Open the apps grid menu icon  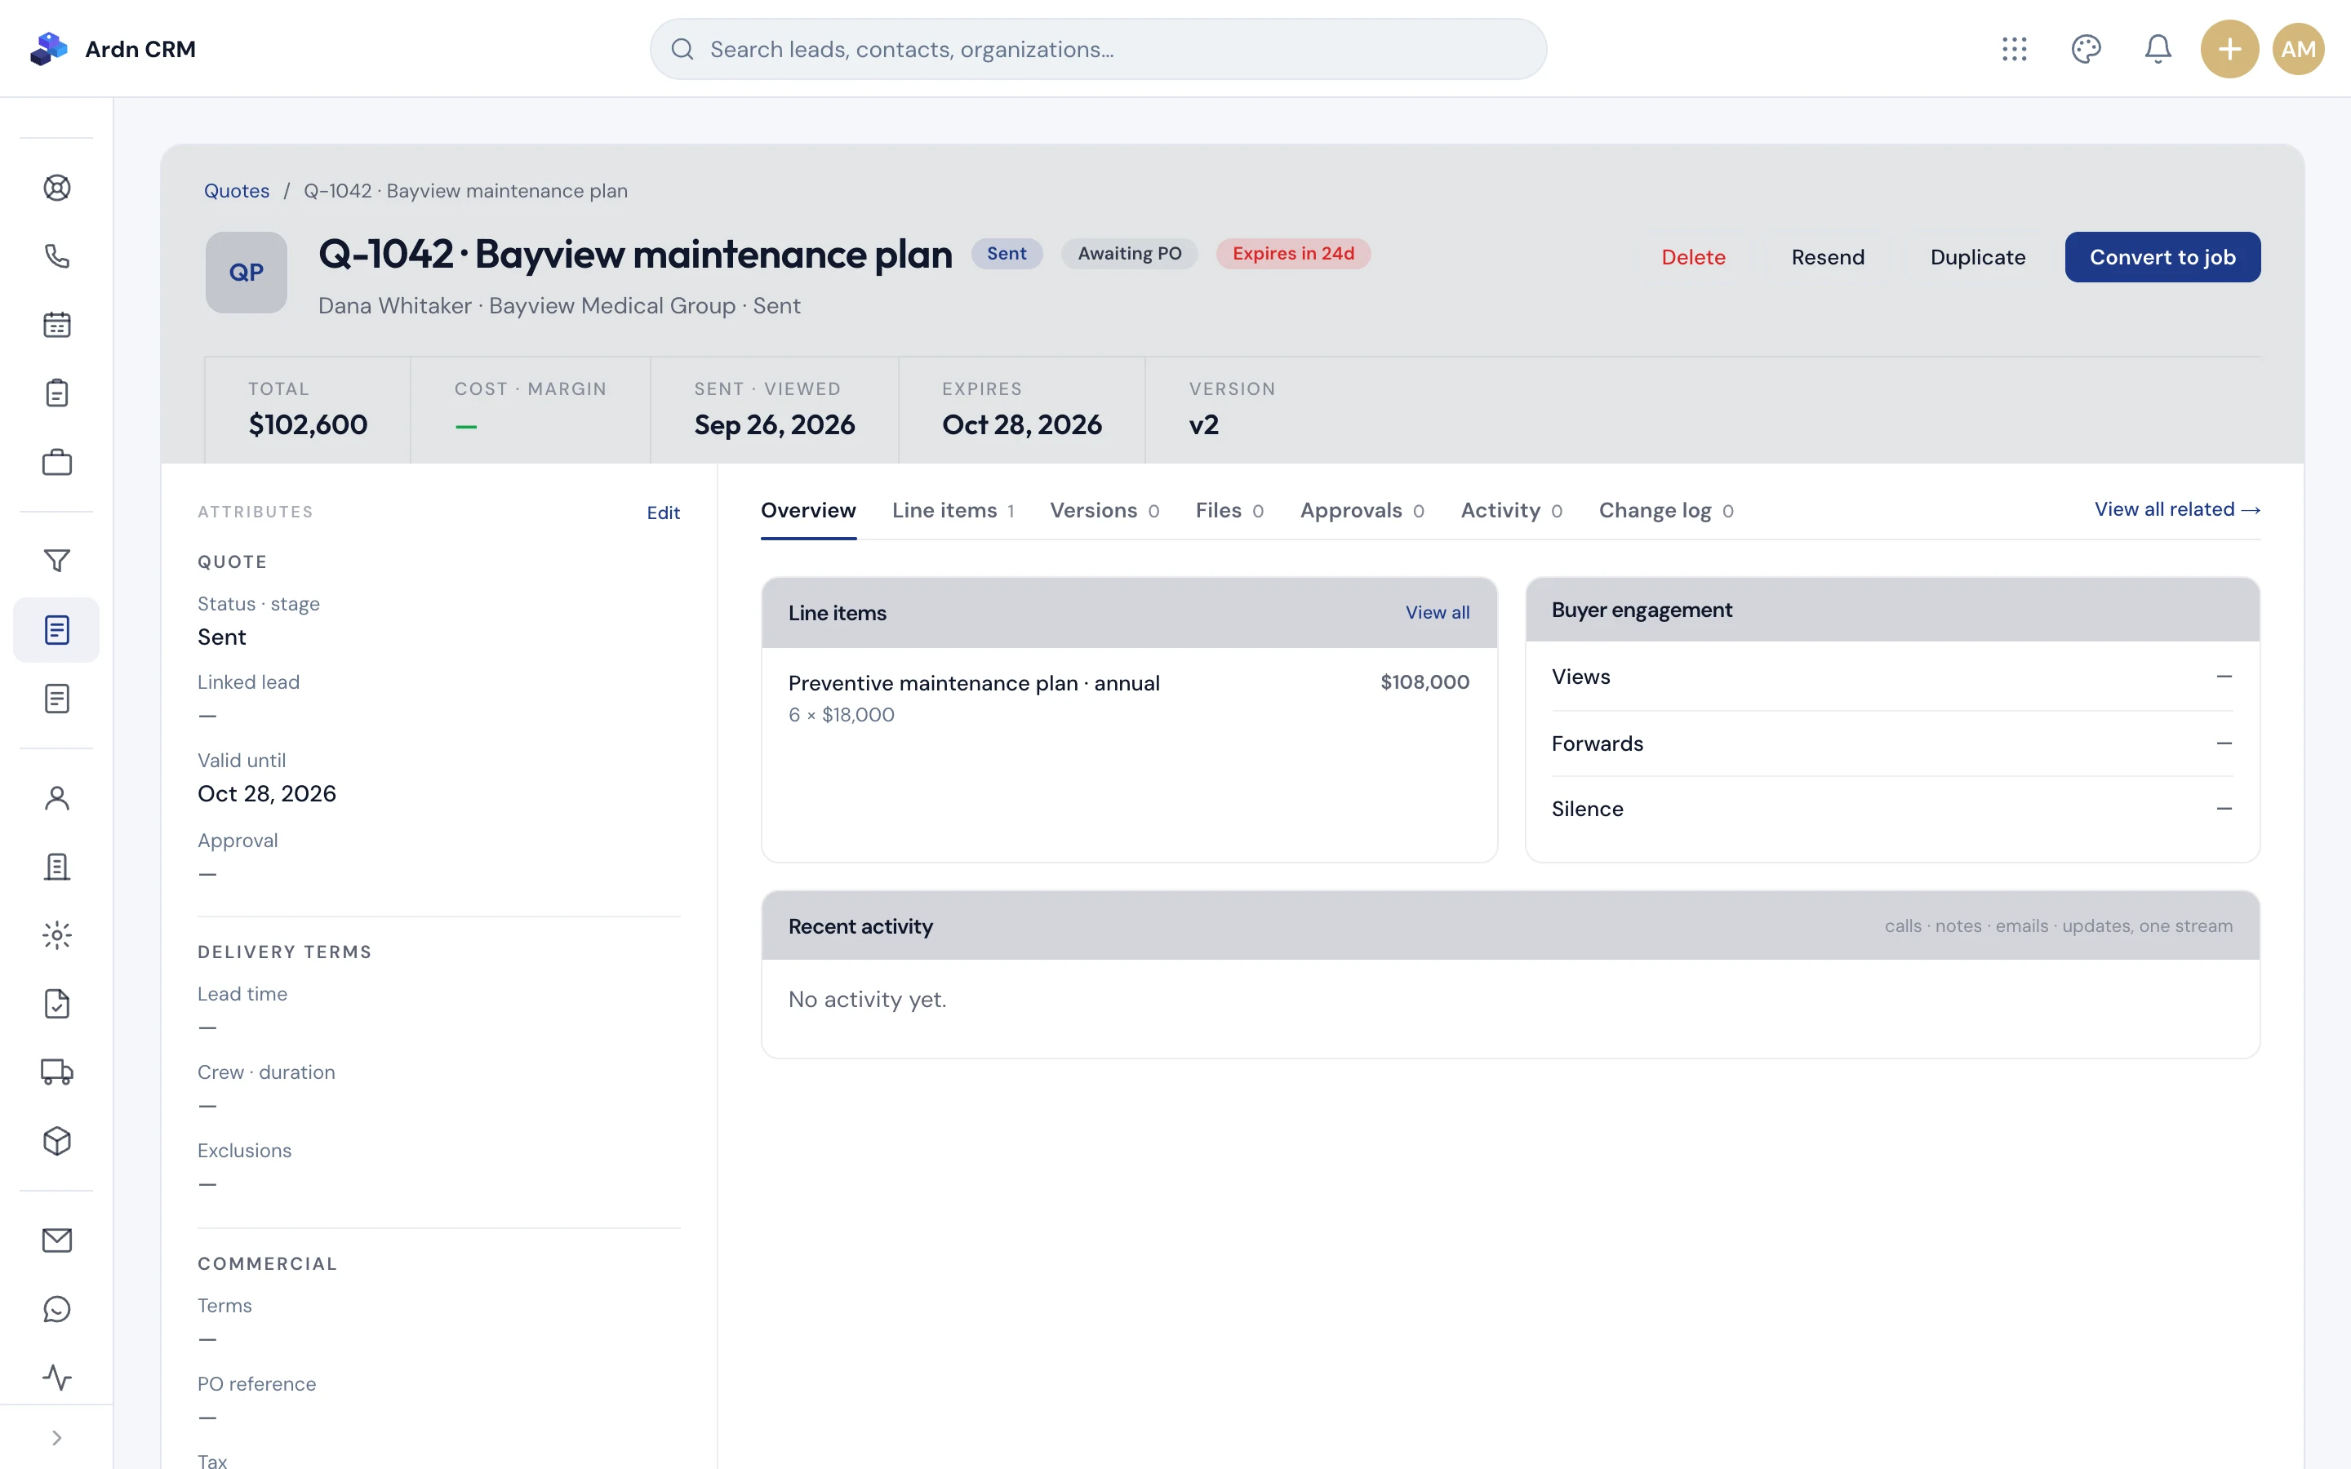[2014, 49]
